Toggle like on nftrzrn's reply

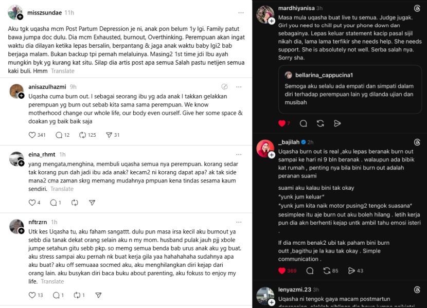point(33,295)
